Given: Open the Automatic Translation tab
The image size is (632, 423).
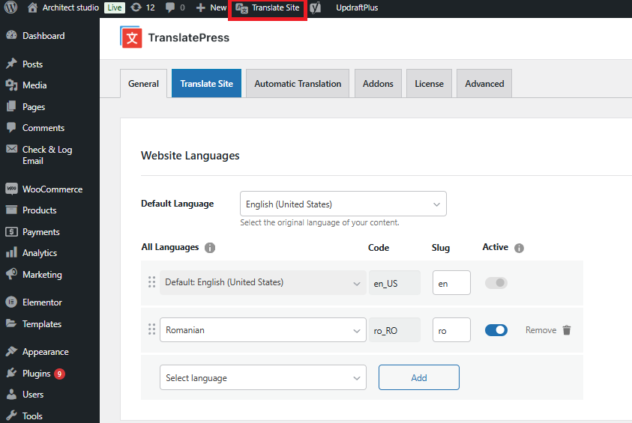Looking at the screenshot, I should click(298, 83).
